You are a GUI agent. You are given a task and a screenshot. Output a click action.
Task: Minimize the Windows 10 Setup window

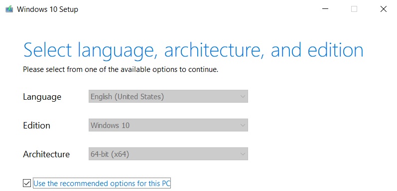(x=325, y=9)
